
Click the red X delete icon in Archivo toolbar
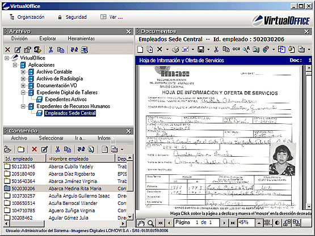tap(7, 49)
